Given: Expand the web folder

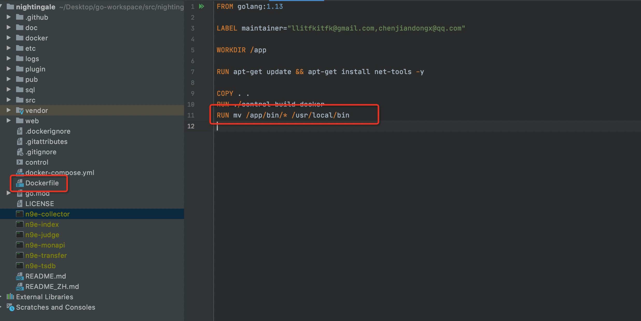Looking at the screenshot, I should pyautogui.click(x=8, y=121).
